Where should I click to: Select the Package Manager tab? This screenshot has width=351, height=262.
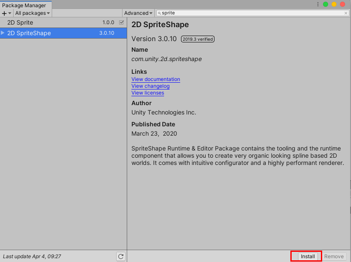[x=25, y=6]
